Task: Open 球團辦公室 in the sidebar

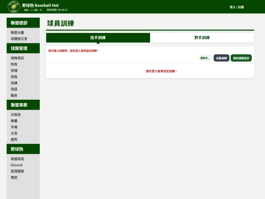Action: tap(19, 39)
